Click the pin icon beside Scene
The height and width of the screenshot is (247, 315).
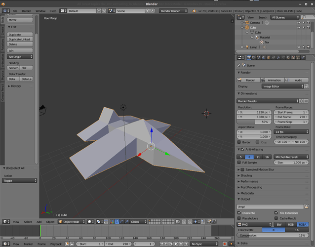[x=239, y=65]
